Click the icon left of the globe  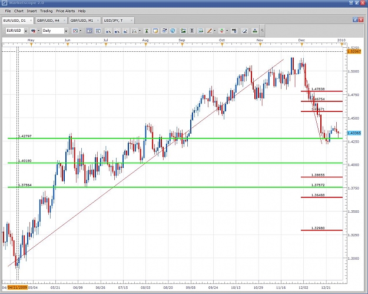[164, 31]
